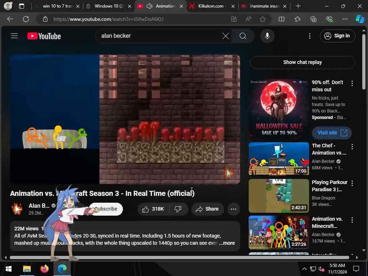This screenshot has width=368, height=276.
Task: Add page to favorites star icon
Action: pos(263,19)
